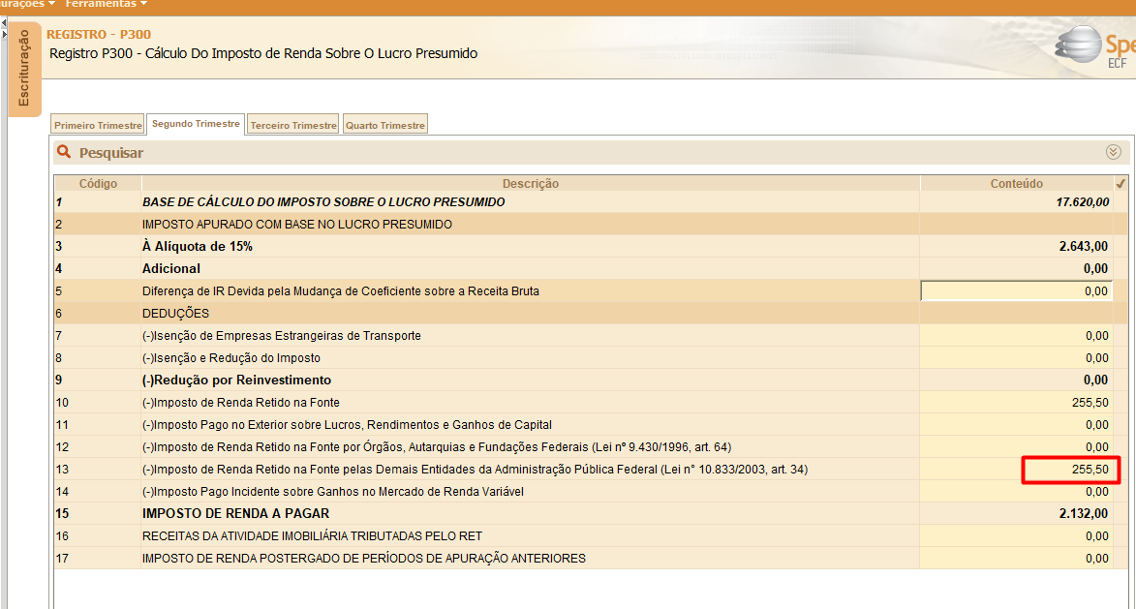Edit row 13 Administração Pública Federal value
The image size is (1136, 609).
(1017, 470)
